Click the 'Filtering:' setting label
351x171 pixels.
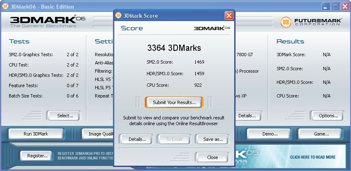tap(103, 71)
